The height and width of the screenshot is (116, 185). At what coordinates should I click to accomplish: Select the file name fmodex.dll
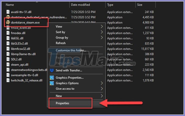pos(18,33)
